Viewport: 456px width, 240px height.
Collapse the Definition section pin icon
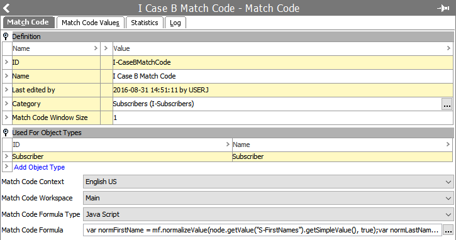tap(6, 36)
